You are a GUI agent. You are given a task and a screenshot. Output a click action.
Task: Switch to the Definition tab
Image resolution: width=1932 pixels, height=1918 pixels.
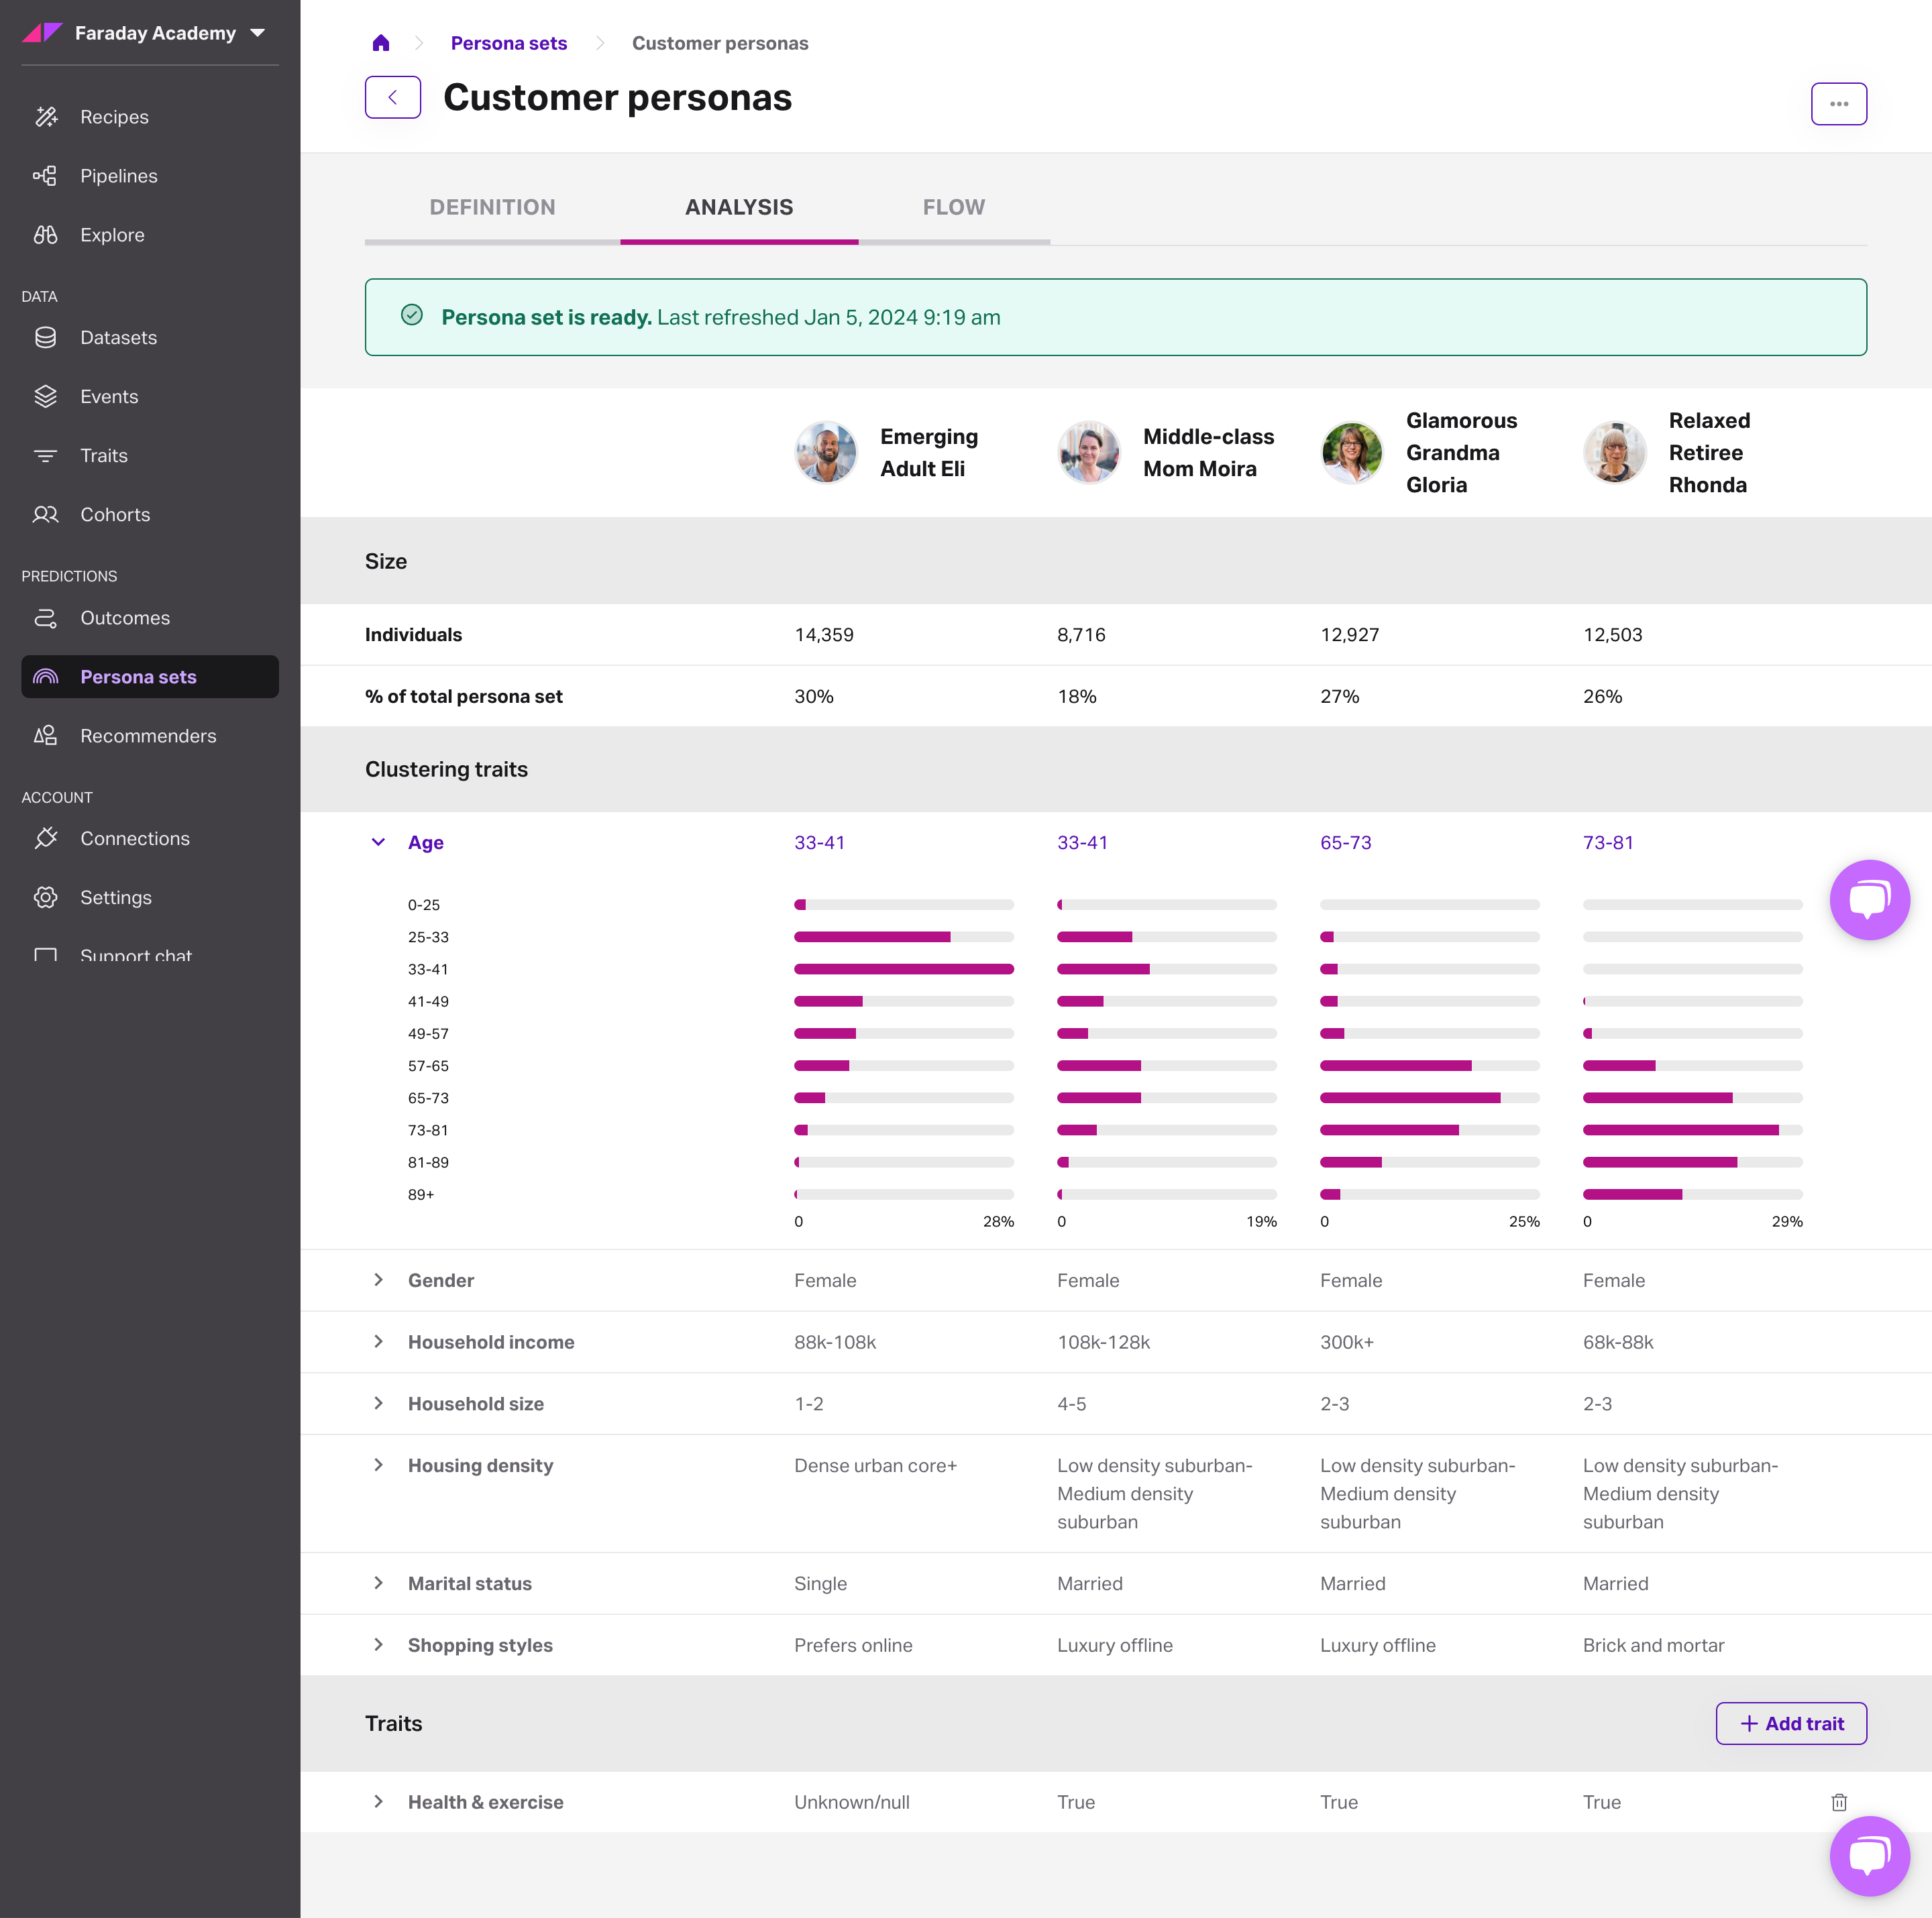[x=492, y=207]
